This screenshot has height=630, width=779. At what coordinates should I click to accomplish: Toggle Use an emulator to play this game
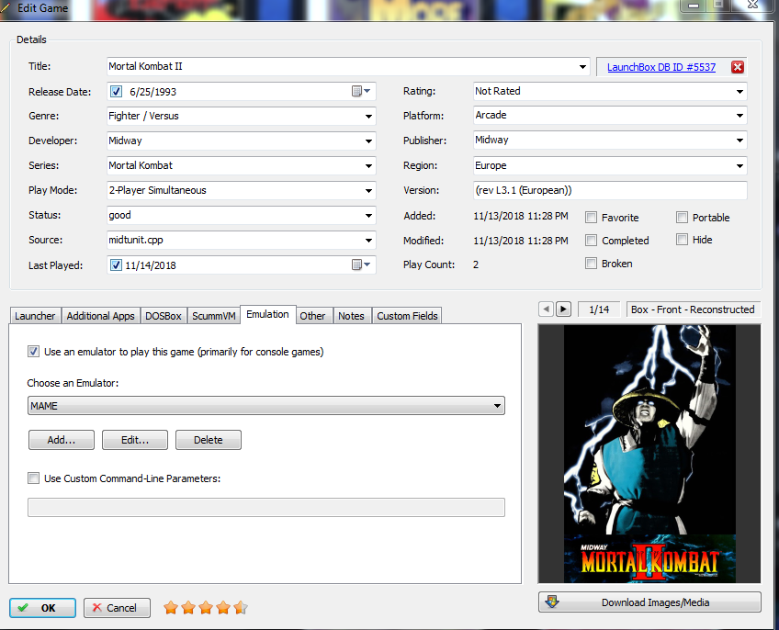tap(33, 352)
